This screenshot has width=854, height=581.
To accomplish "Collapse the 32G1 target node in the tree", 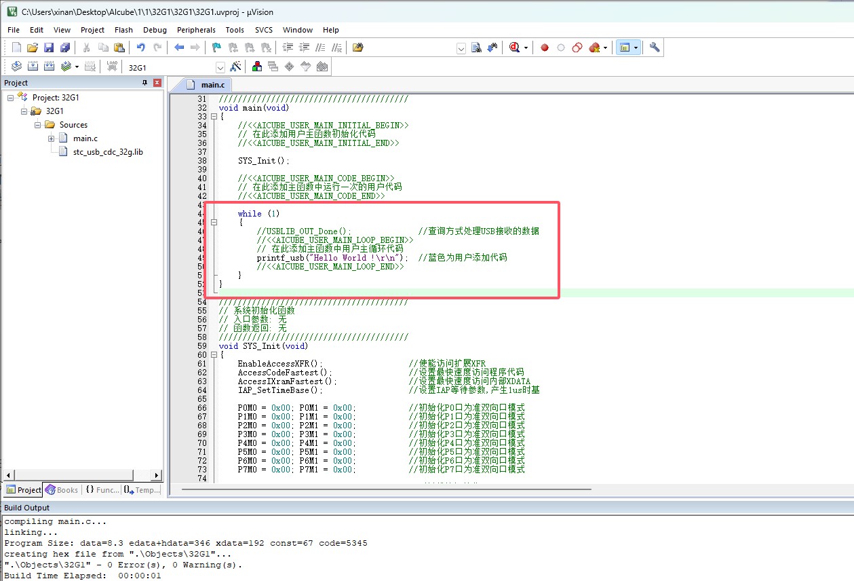I will (24, 111).
